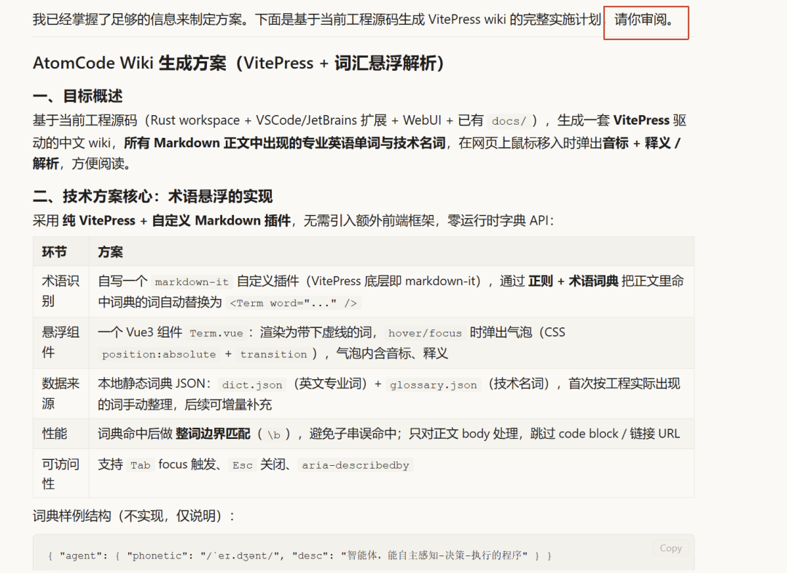
Task: Click the inline code 'Term.vue'
Action: click(x=216, y=333)
